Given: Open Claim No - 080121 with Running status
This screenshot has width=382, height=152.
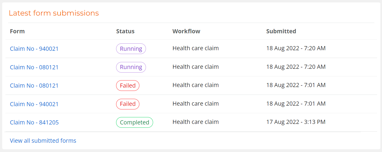Looking at the screenshot, I should [34, 67].
